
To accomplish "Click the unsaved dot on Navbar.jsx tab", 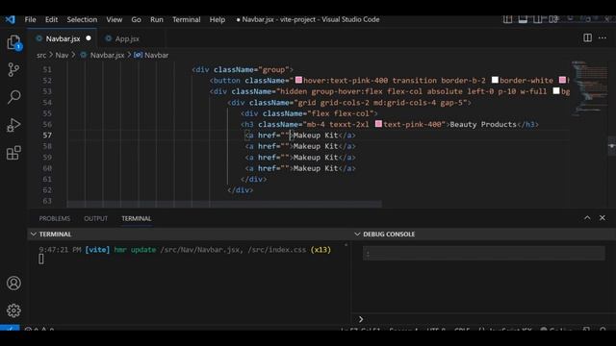I will point(89,38).
